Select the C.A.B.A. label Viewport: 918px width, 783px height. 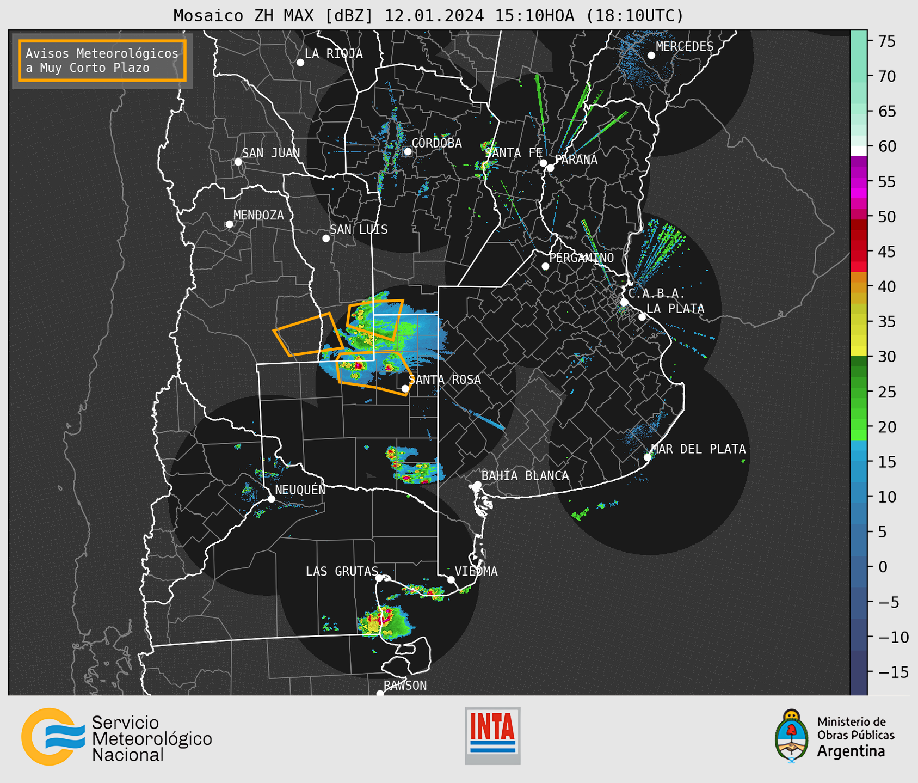[657, 293]
